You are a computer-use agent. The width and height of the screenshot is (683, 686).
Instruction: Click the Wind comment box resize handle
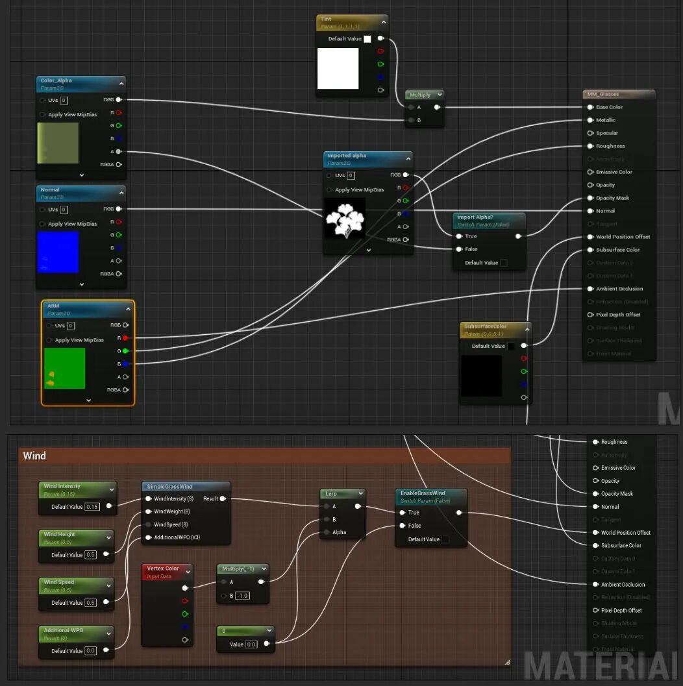507,663
